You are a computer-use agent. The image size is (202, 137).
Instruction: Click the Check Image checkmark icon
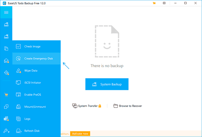pyautogui.click(x=18, y=46)
